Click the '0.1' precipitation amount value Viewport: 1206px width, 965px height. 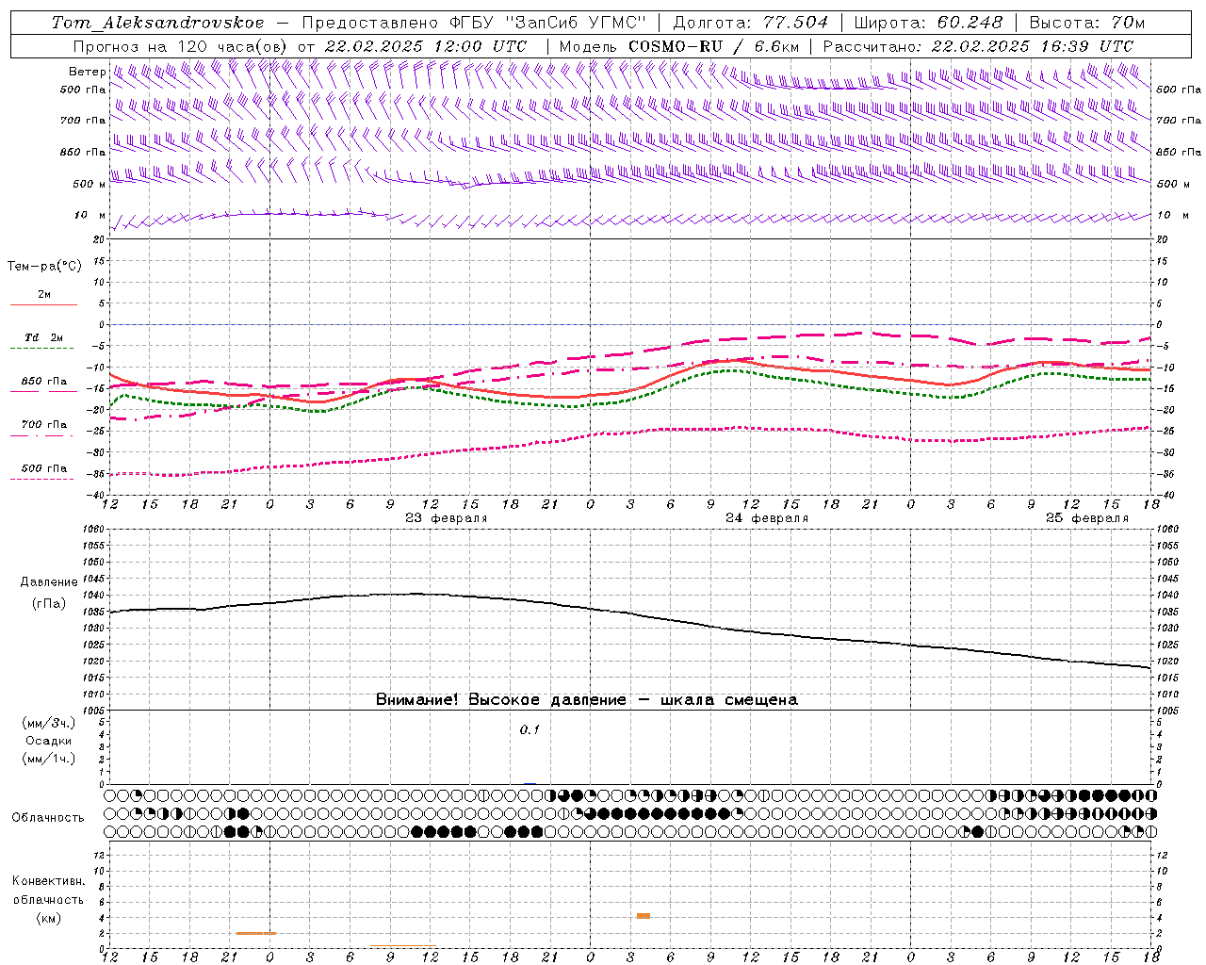coord(530,729)
